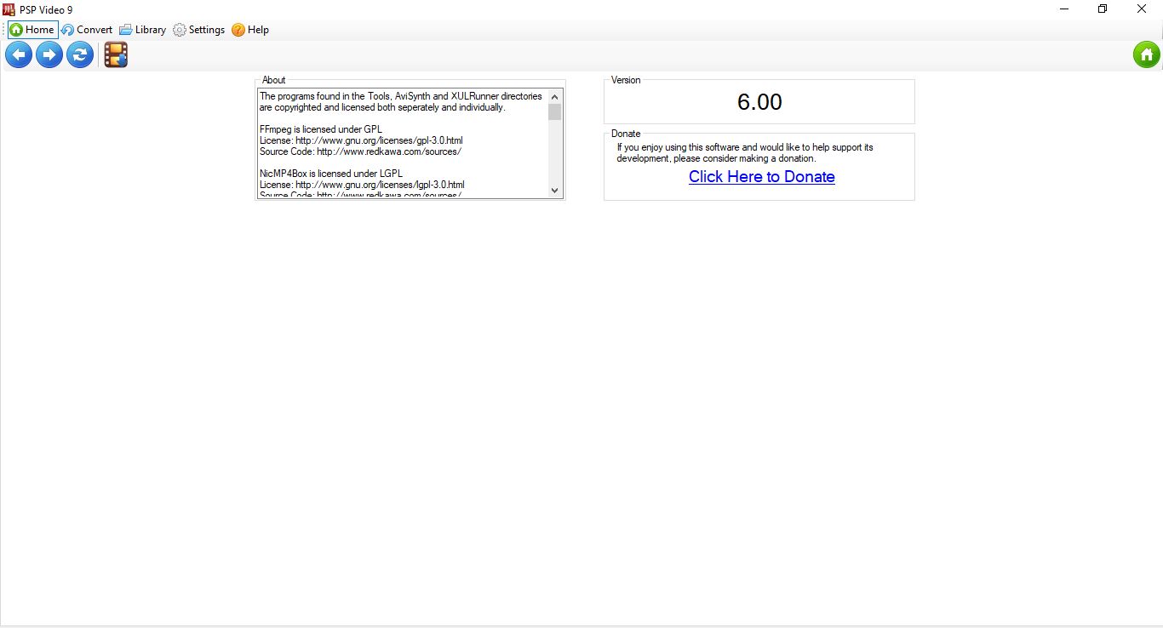This screenshot has height=628, width=1163.
Task: Open the Settings menu tab
Action: (198, 30)
